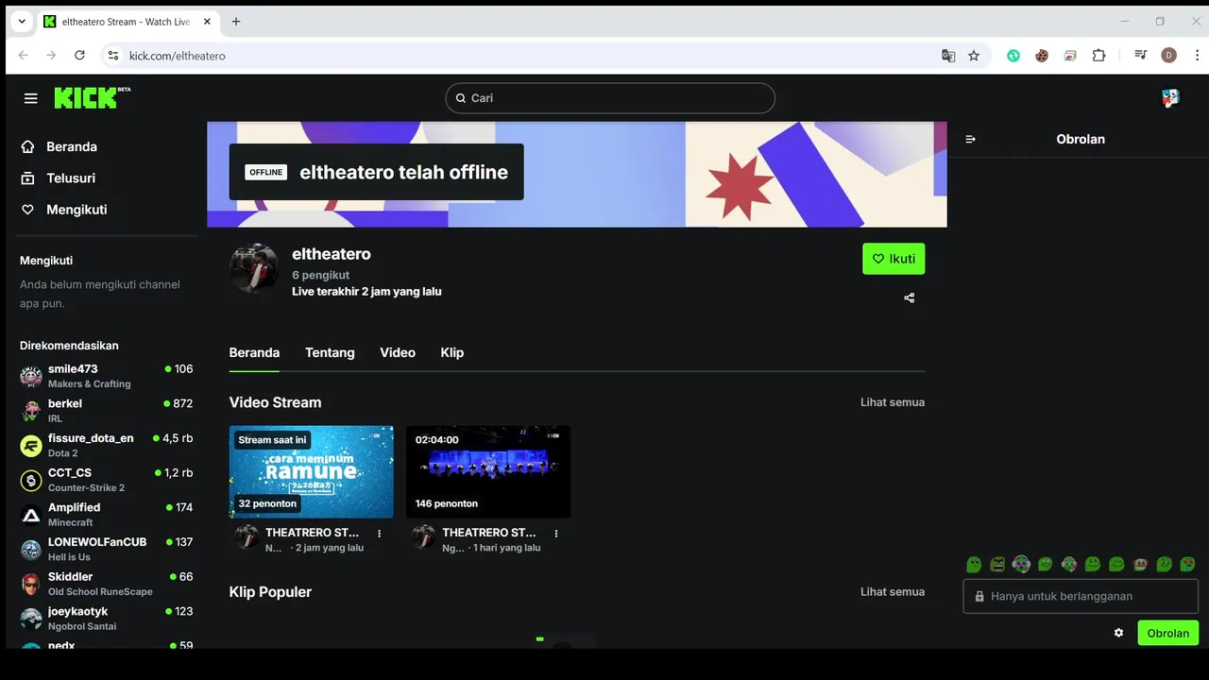Share the eltheatero channel
Screen dimensions: 1209x680
click(910, 297)
